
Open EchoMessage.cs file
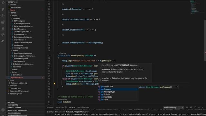click(20, 34)
